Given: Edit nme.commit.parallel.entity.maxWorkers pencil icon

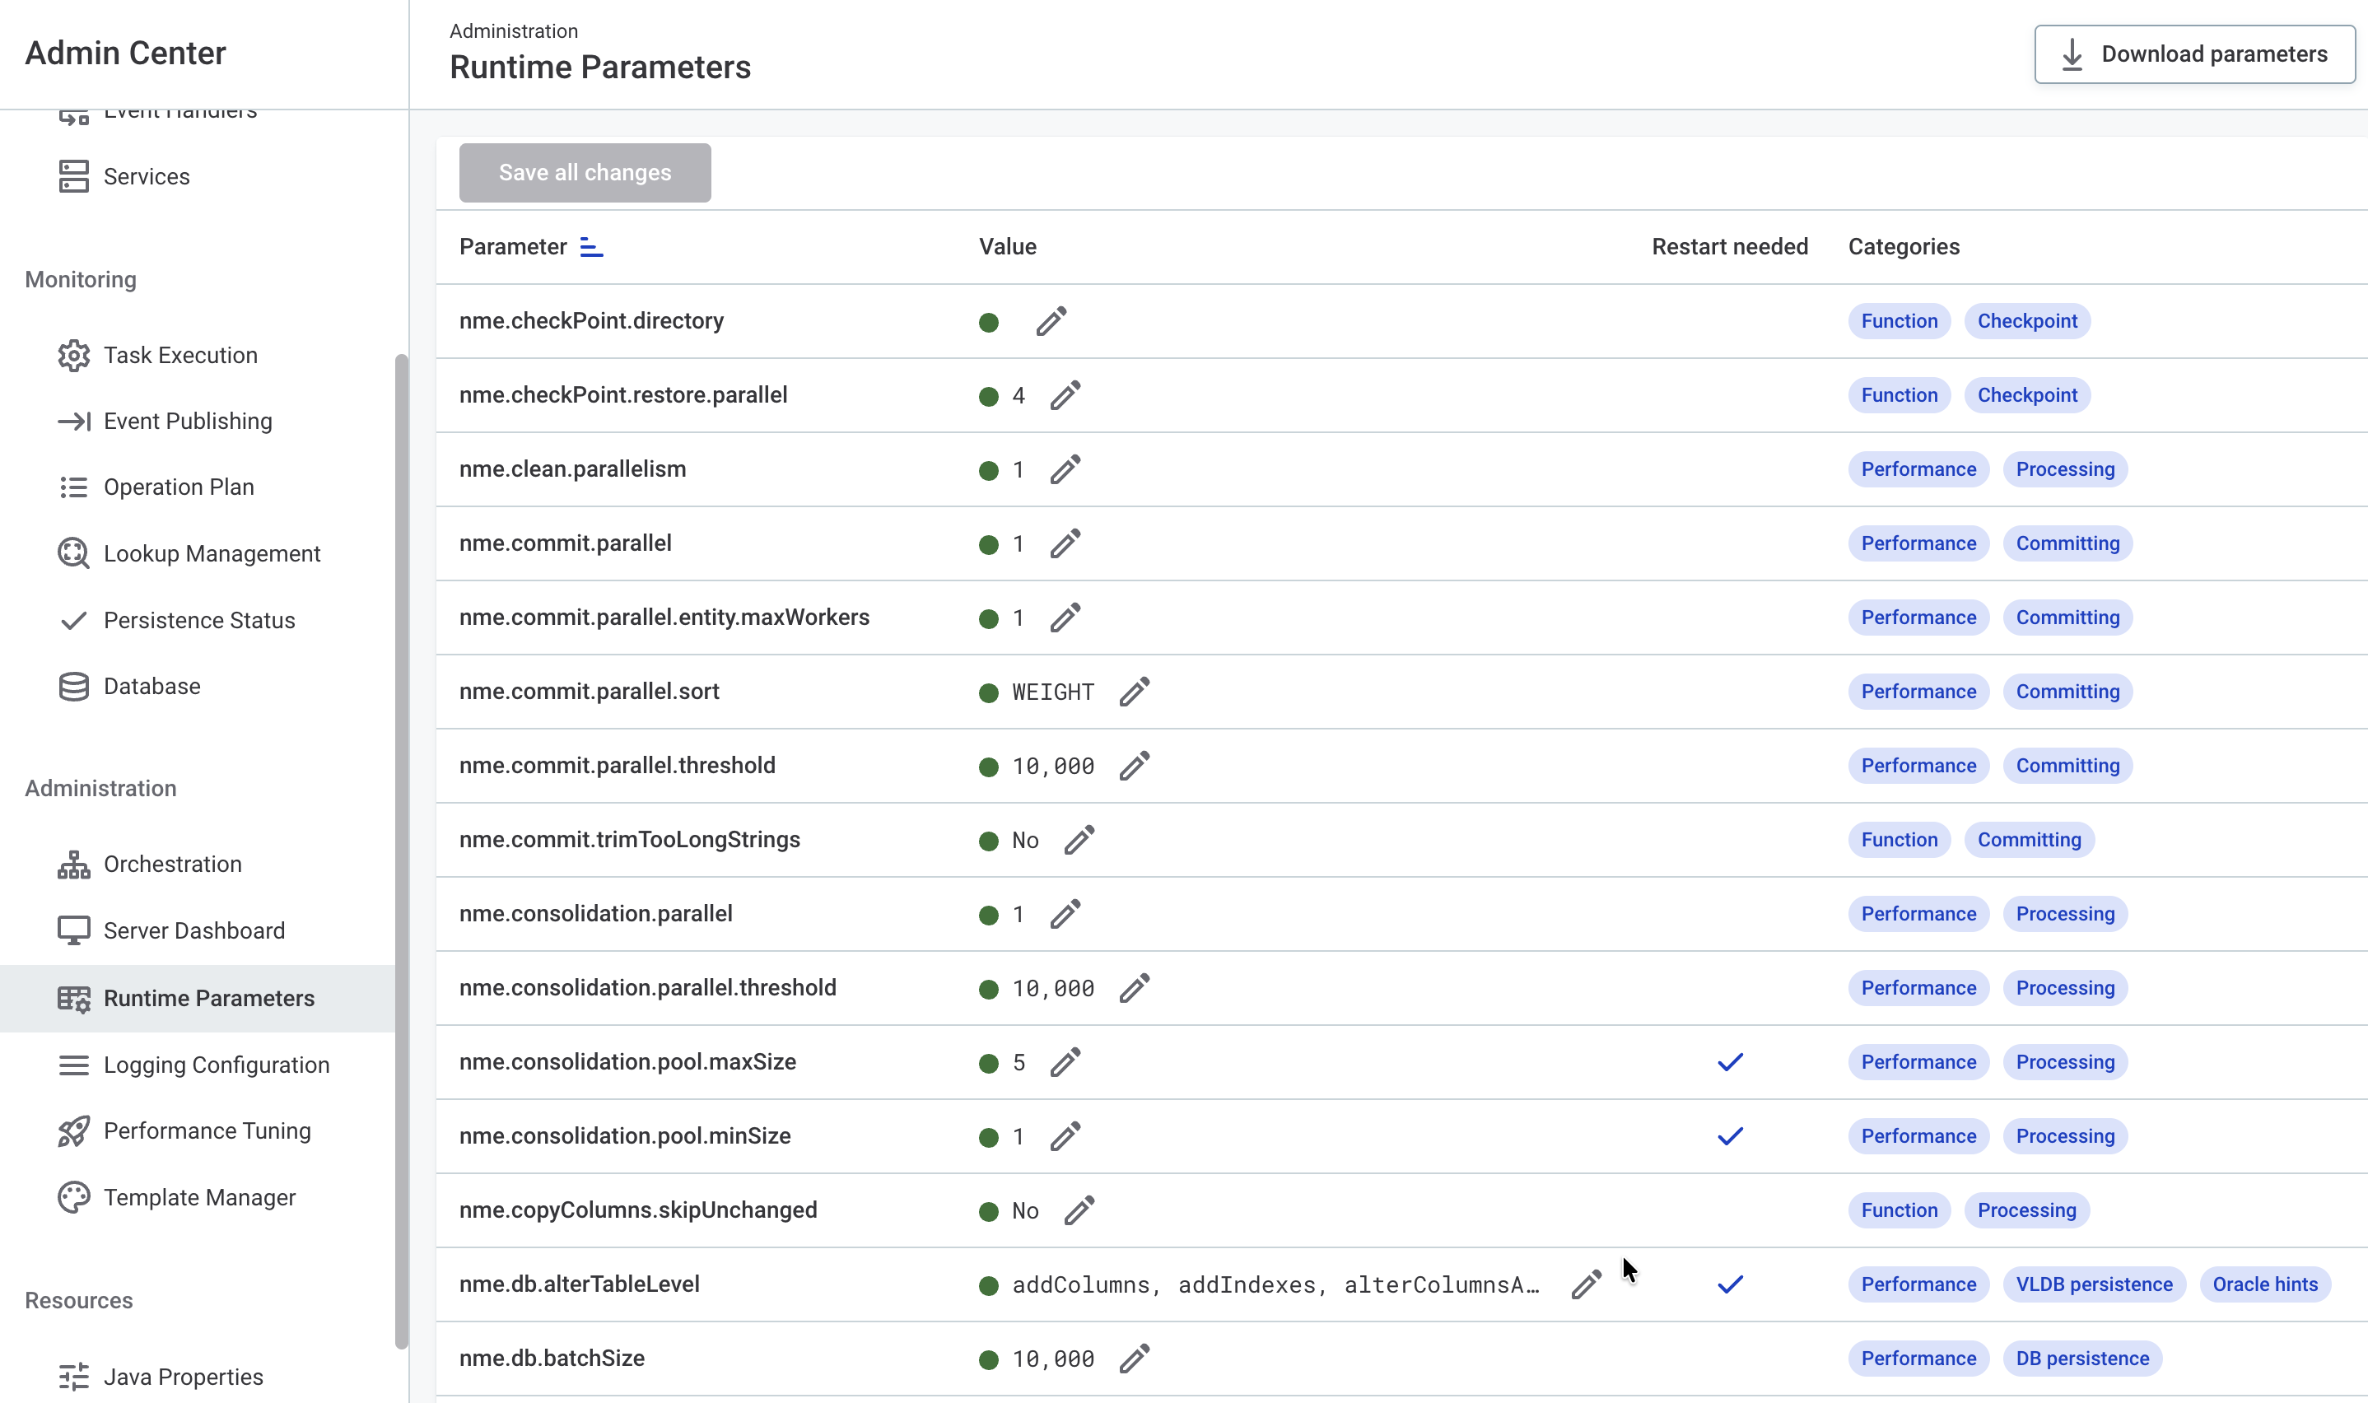Looking at the screenshot, I should click(x=1065, y=618).
